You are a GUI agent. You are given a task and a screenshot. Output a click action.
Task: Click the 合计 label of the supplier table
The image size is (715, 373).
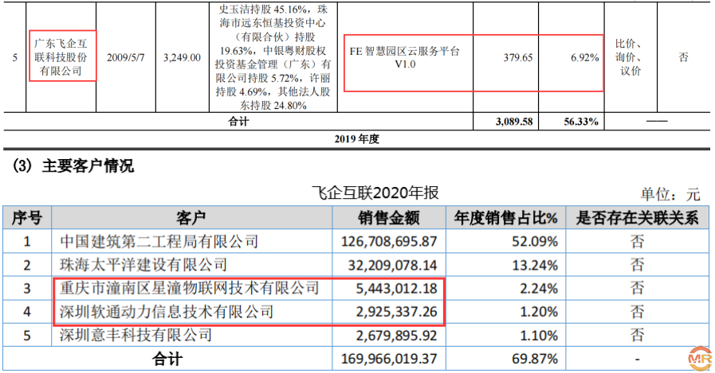(238, 122)
